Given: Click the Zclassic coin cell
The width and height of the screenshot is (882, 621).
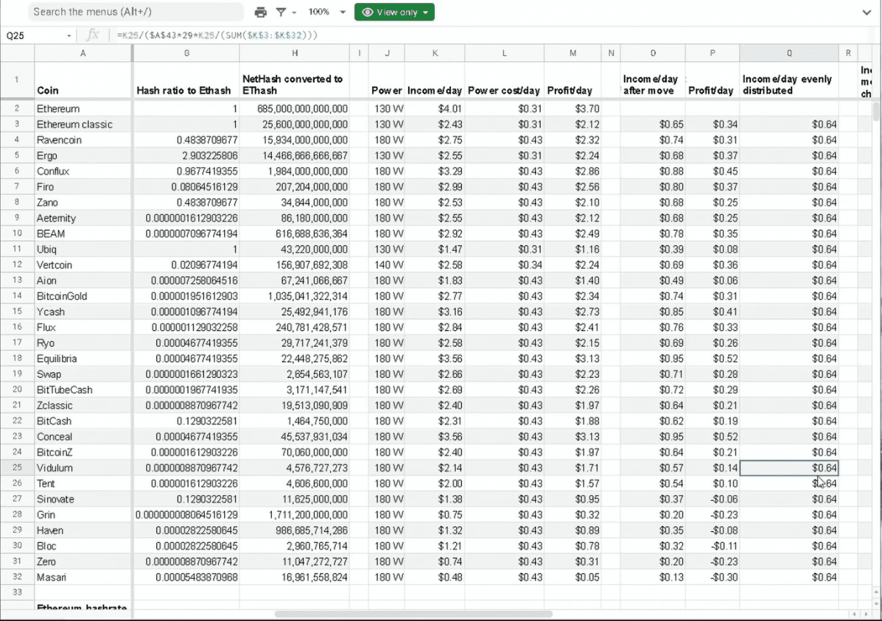Looking at the screenshot, I should [x=83, y=406].
